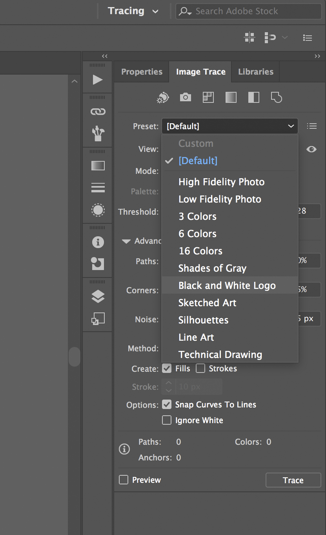Enable the Ignore White checkbox

[167, 420]
